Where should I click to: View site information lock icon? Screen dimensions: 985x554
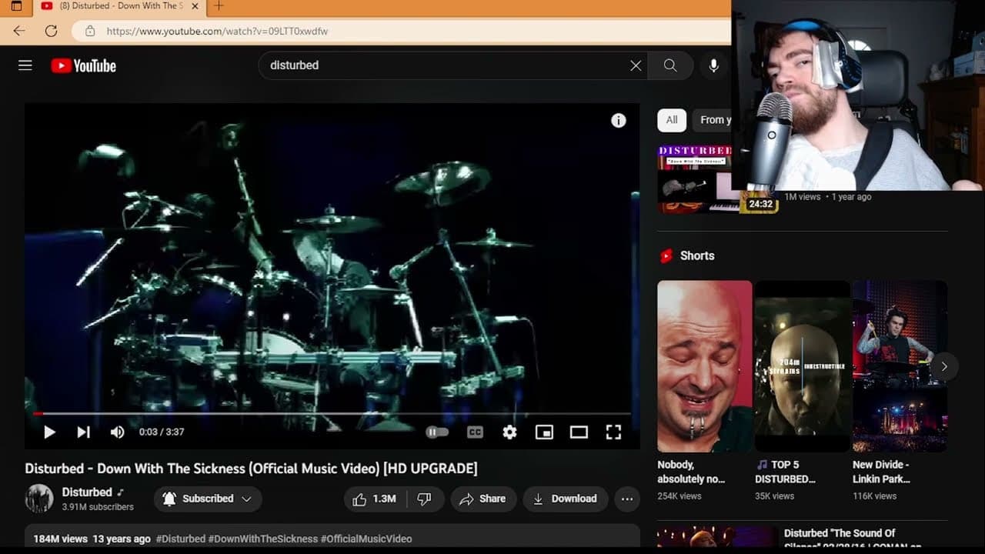pyautogui.click(x=90, y=31)
